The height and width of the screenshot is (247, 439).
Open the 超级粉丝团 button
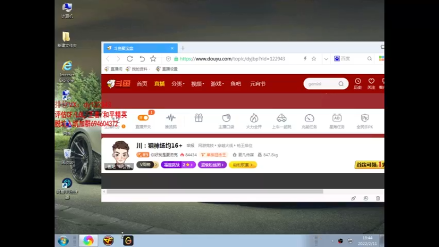click(212, 165)
